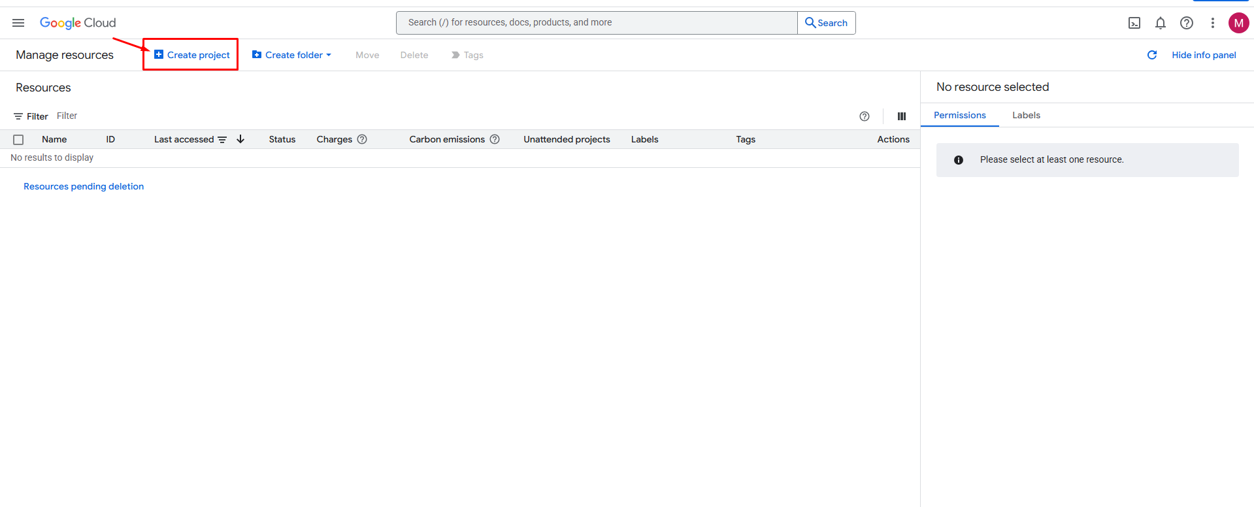This screenshot has height=507, width=1254.
Task: Click the Tags column header in table
Action: point(746,139)
